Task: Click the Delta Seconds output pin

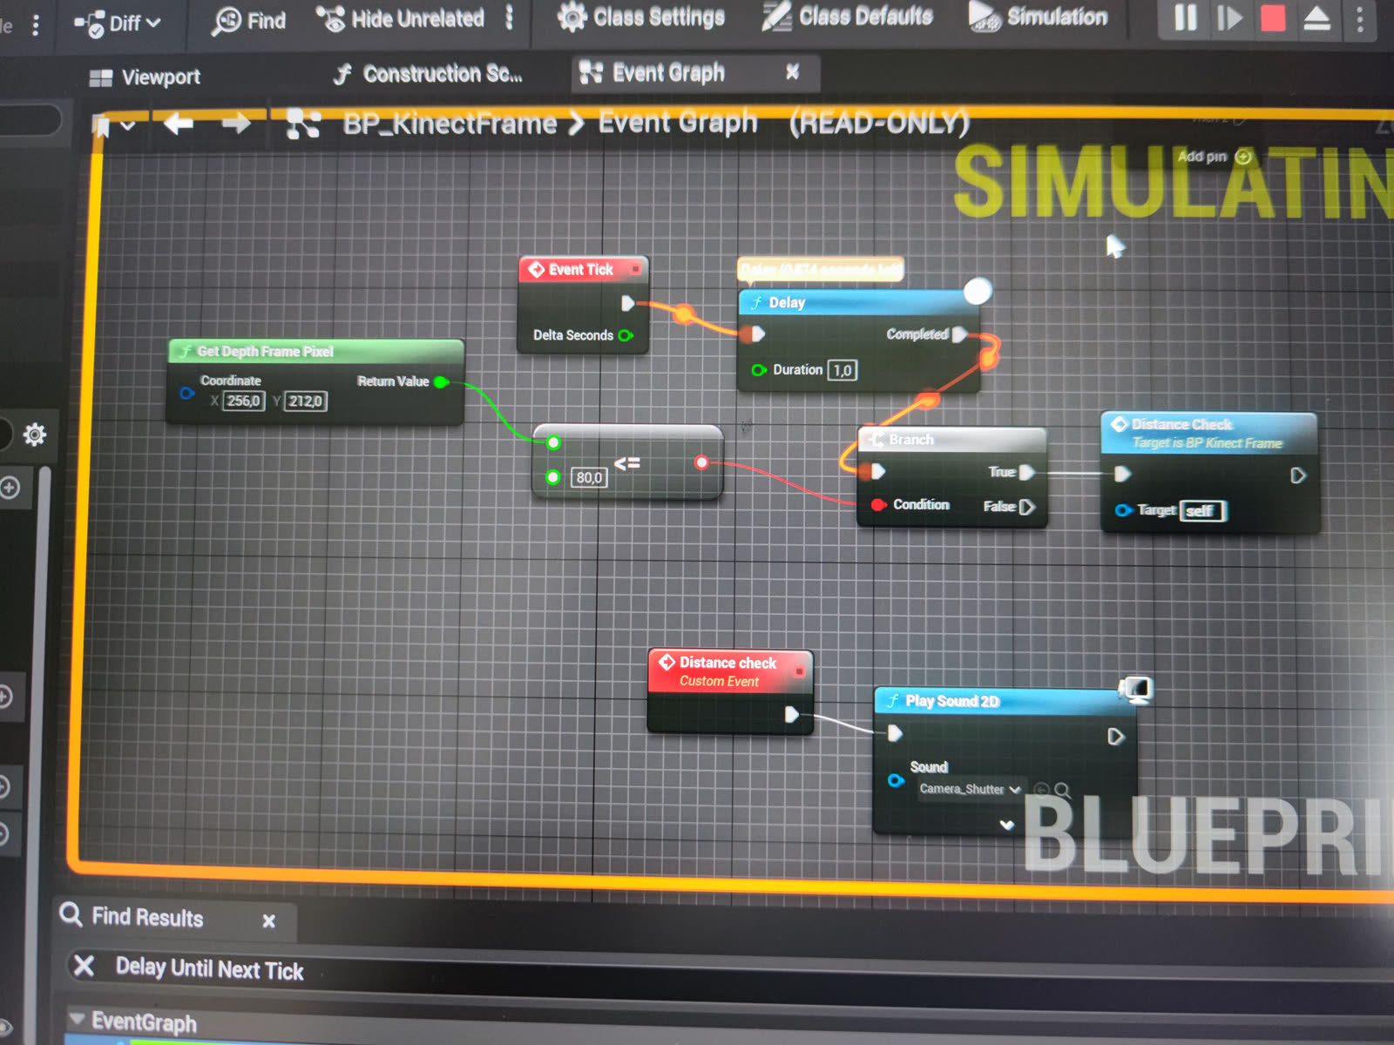Action: pos(626,335)
